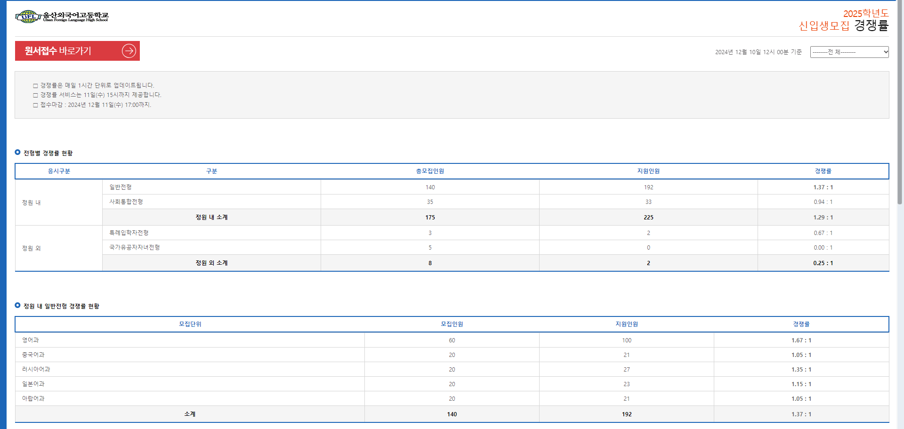Select the 총모집인원 column header
Screen dimensions: 904x429
coord(430,171)
